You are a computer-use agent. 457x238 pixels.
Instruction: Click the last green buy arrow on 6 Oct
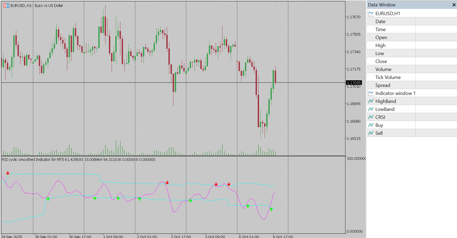coord(271,209)
